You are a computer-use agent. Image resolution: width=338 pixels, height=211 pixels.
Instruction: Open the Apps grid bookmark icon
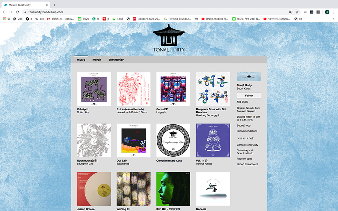click(x=4, y=19)
